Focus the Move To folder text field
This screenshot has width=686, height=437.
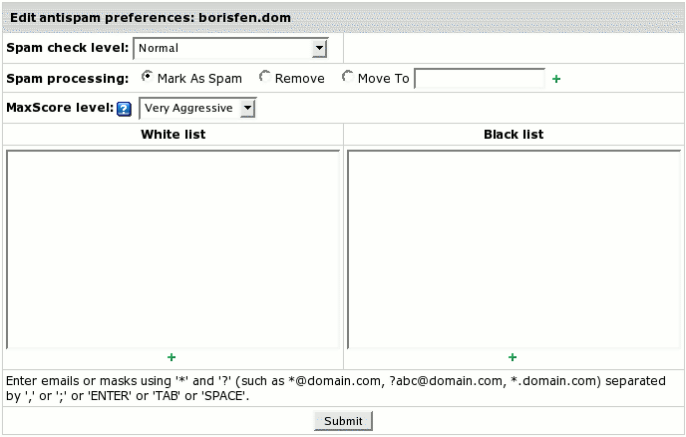(x=479, y=78)
